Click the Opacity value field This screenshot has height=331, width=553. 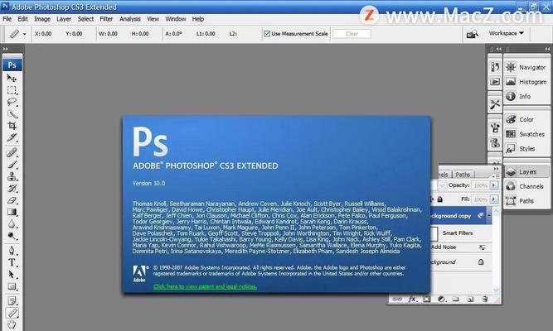pos(481,185)
